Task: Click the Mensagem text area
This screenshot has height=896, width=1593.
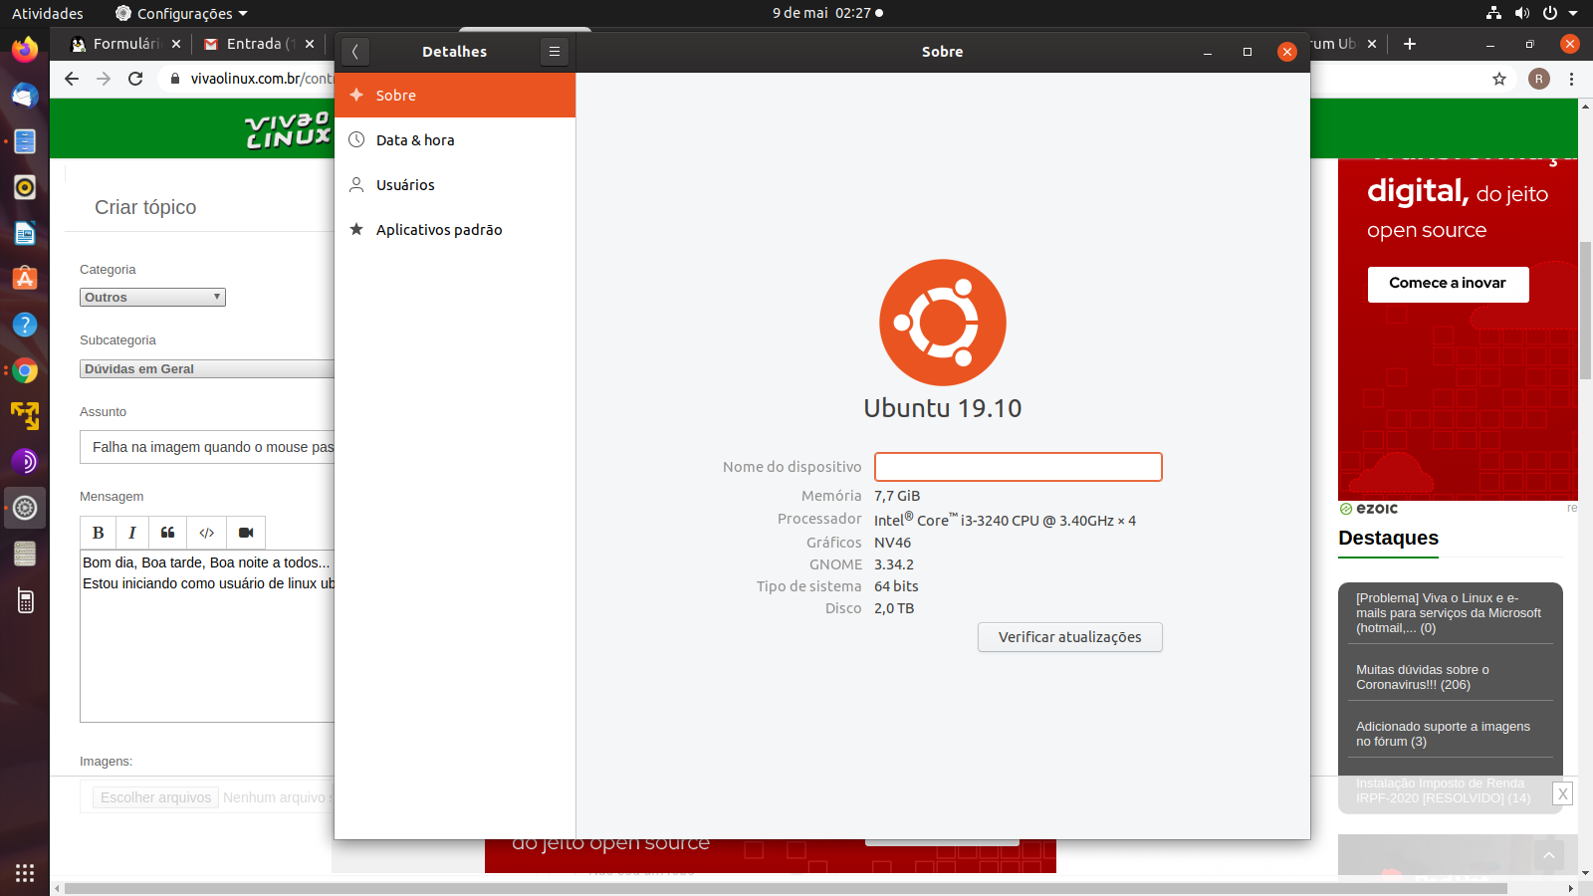Action: point(207,635)
